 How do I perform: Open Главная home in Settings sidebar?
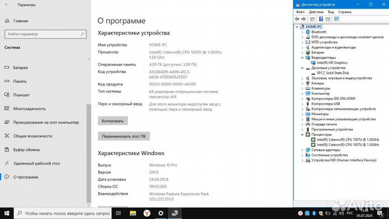[x=17, y=21]
